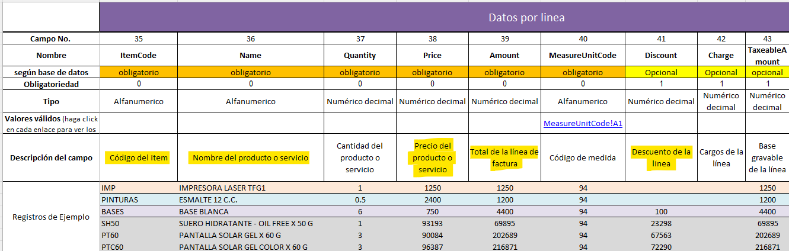789x251 pixels.
Task: Select the IMPRESORA LASER TFG1 cell
Action: pyautogui.click(x=223, y=188)
